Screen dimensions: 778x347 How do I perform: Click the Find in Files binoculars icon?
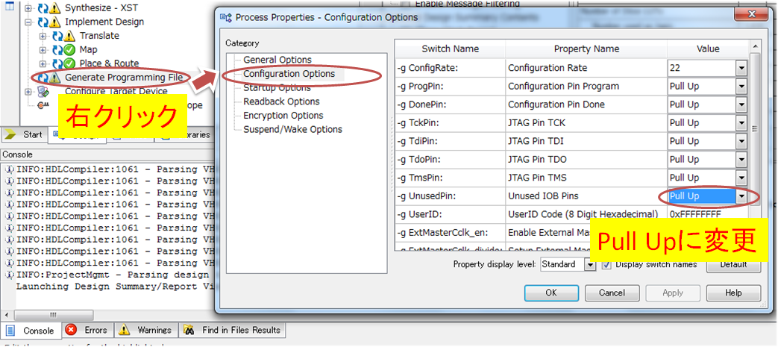[189, 330]
